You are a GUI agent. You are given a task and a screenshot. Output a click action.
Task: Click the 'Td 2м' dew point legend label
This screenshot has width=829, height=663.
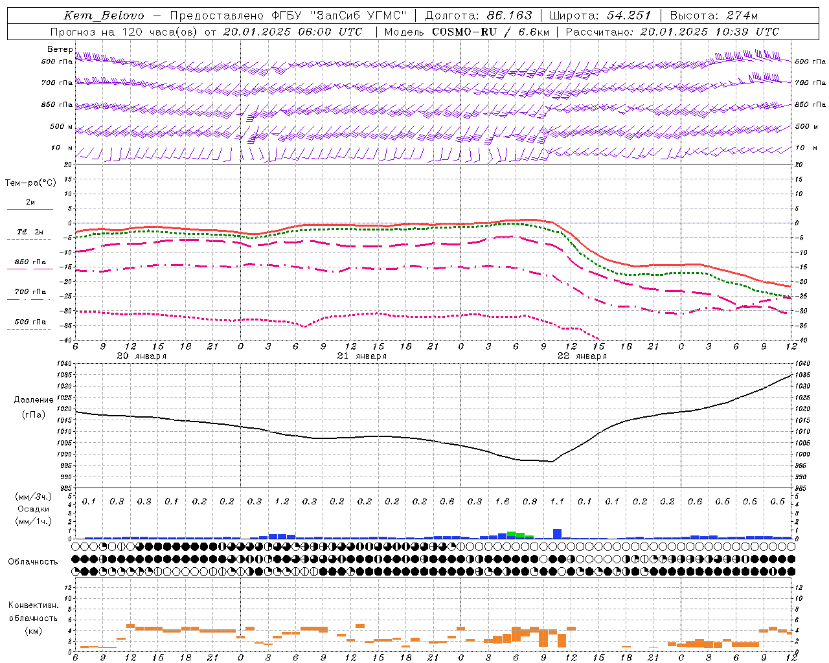click(30, 232)
